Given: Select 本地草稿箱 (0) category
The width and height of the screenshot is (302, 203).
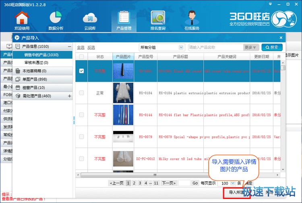Looking at the screenshot, I should point(43,71).
